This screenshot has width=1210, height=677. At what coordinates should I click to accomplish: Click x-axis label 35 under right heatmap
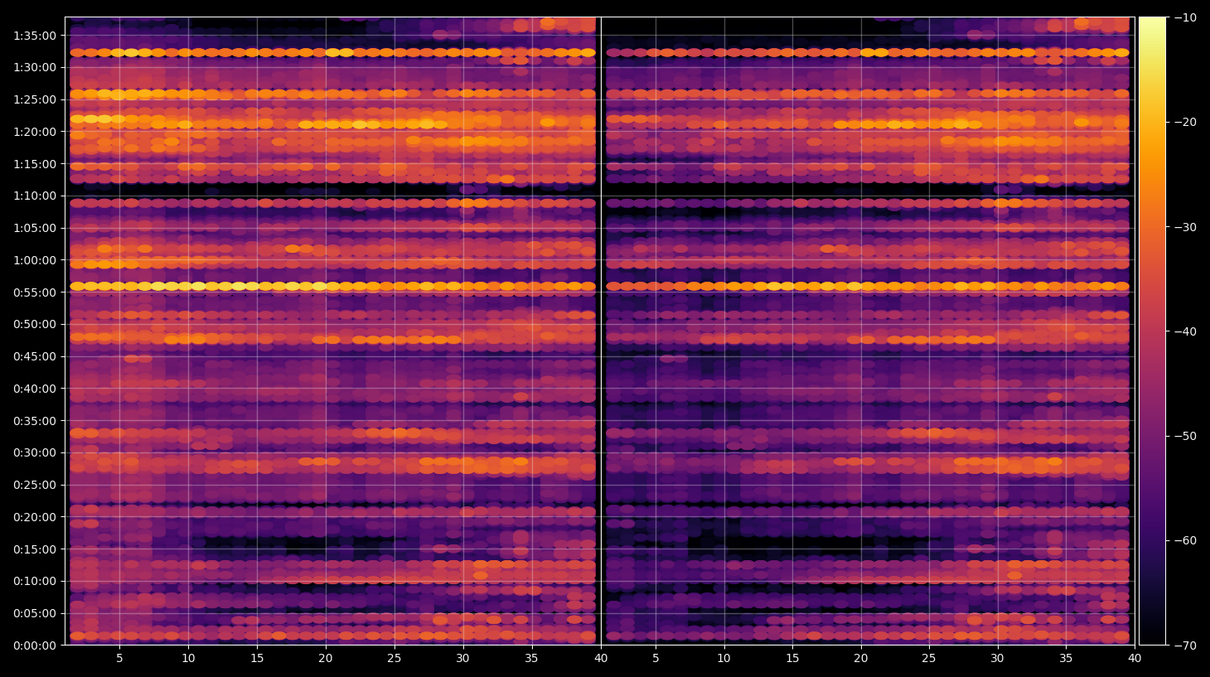coord(1066,659)
